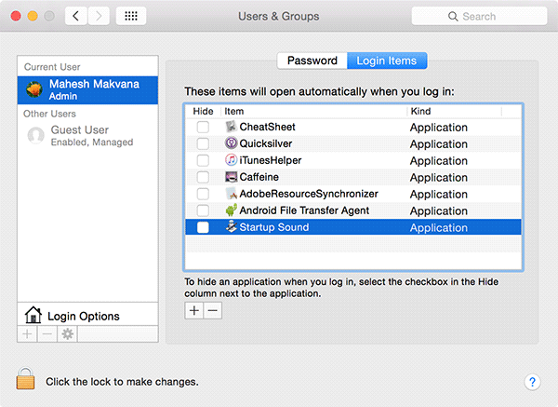Select the AdobeResourceSynchronizer row
The width and height of the screenshot is (558, 407).
(x=308, y=195)
